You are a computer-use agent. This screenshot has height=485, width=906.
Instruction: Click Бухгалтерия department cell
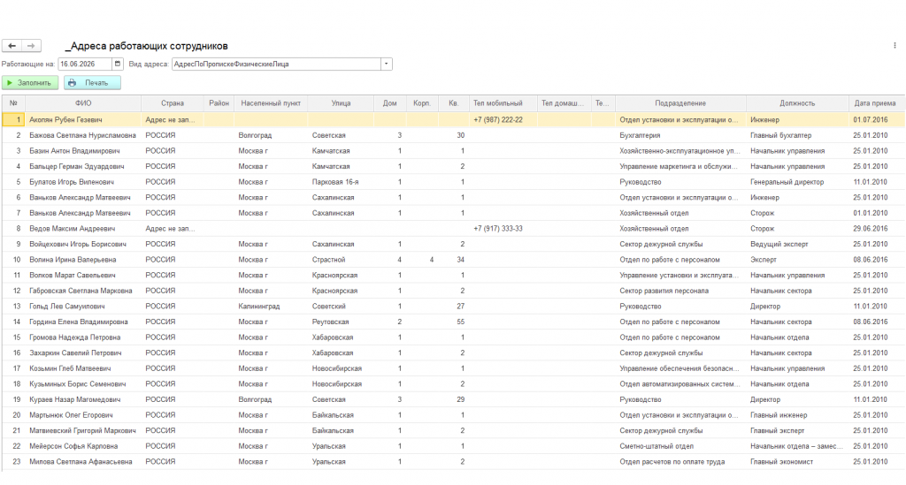click(x=680, y=135)
